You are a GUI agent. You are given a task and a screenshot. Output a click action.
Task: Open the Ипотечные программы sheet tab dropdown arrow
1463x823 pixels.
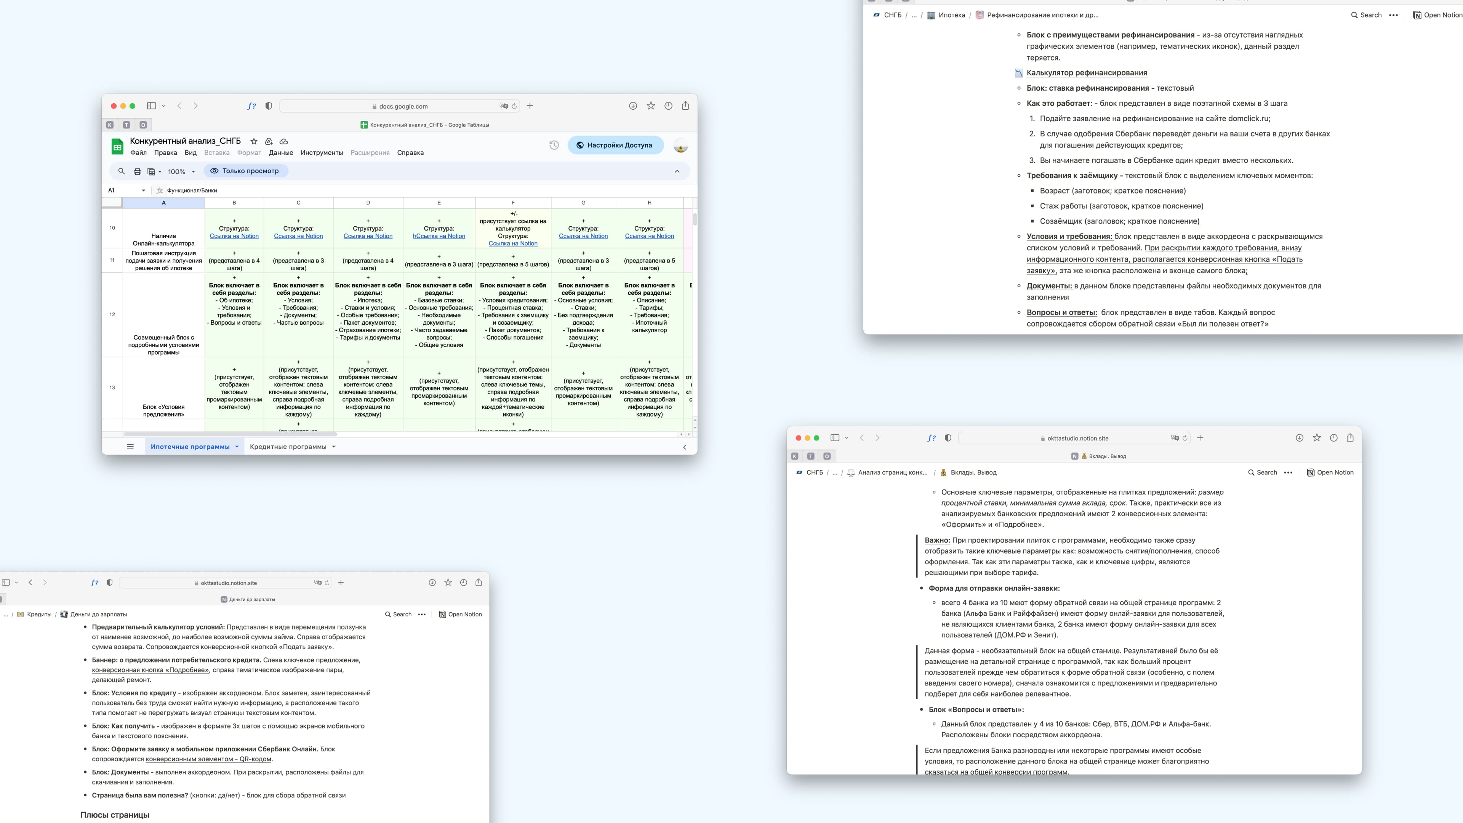237,447
